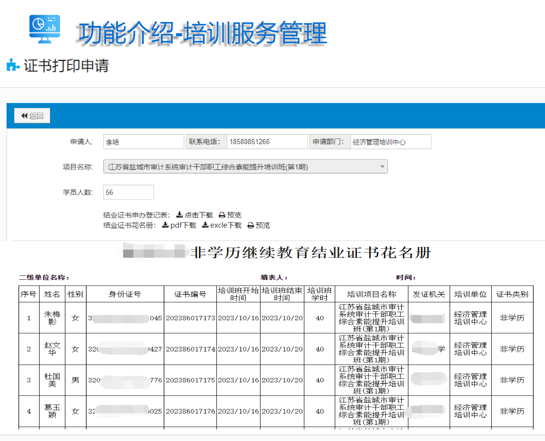The width and height of the screenshot is (545, 441).
Task: Click the 返回 back button
Action: (32, 116)
